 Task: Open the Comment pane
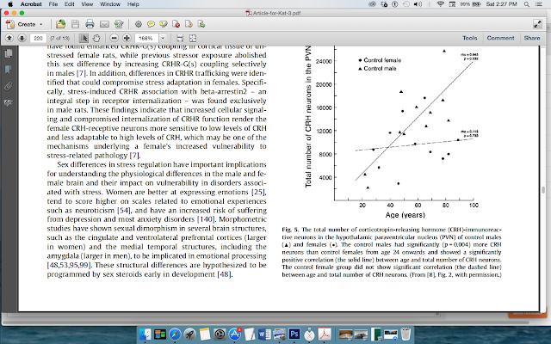[500, 38]
